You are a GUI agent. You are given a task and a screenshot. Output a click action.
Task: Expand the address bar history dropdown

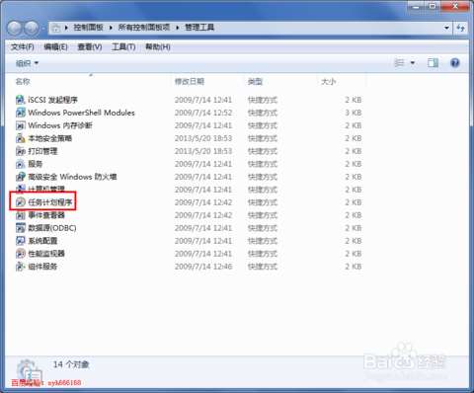coord(446,28)
